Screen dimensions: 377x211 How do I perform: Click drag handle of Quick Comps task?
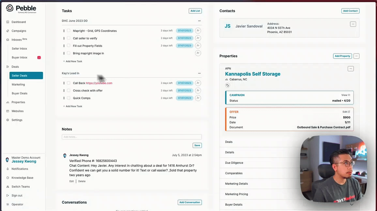pos(64,98)
